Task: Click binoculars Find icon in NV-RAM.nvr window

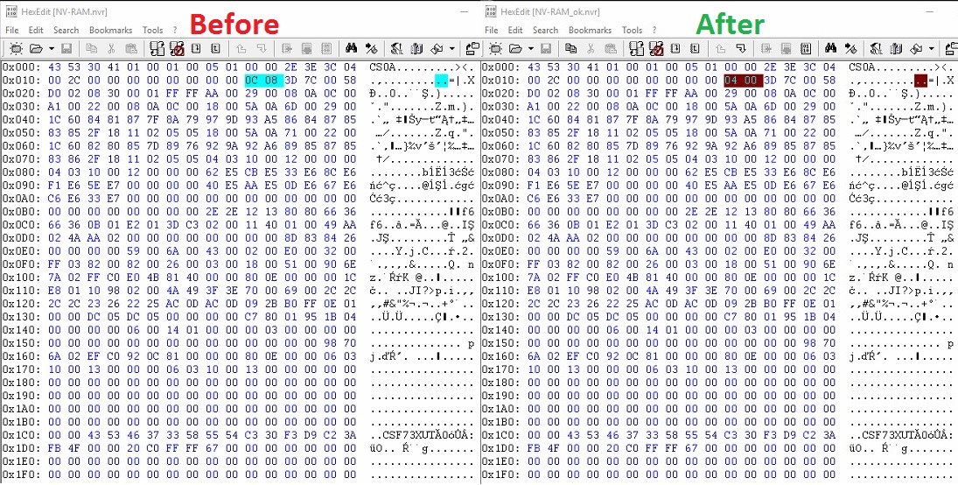Action: (x=352, y=48)
